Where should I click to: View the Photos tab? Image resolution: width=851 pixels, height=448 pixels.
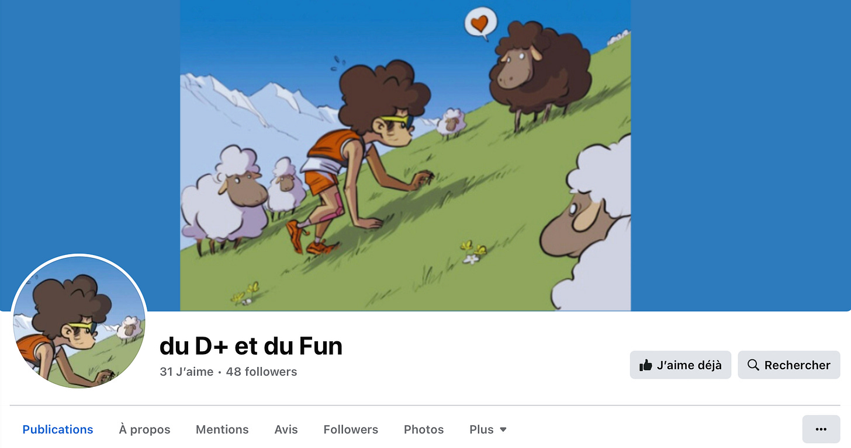pos(424,429)
